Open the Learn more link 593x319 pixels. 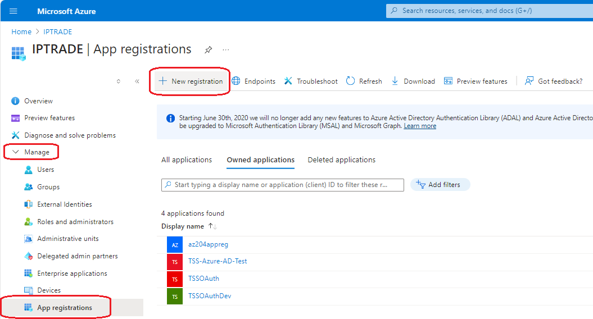point(420,126)
